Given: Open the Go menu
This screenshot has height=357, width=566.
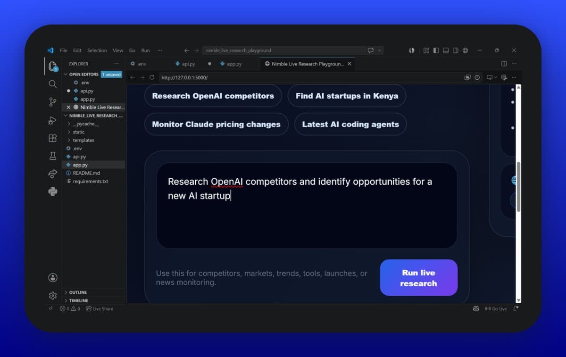Looking at the screenshot, I should [132, 50].
